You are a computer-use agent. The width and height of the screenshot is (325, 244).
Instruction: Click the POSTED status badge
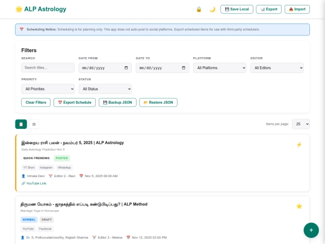coord(62,158)
